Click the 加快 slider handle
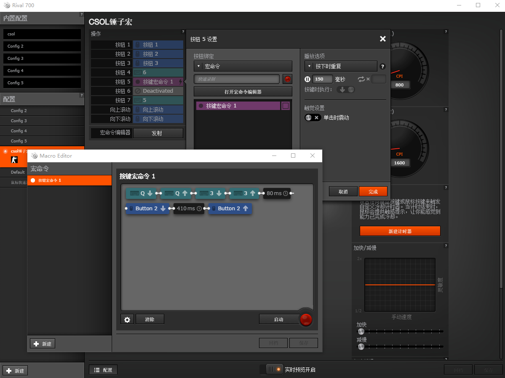 [x=361, y=332]
